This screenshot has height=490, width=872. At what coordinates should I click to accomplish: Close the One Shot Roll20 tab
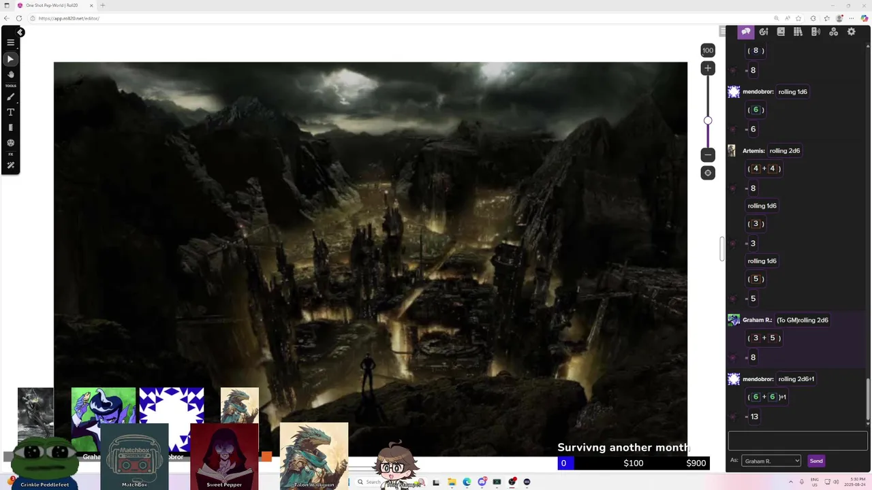[91, 5]
